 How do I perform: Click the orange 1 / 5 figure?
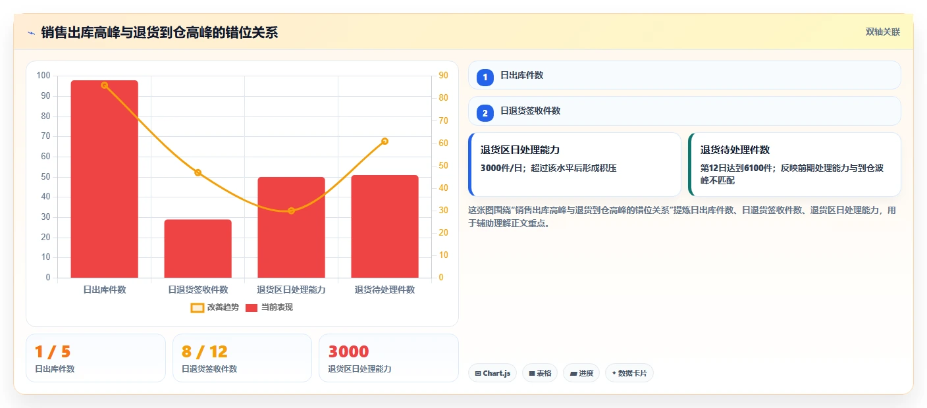click(53, 351)
